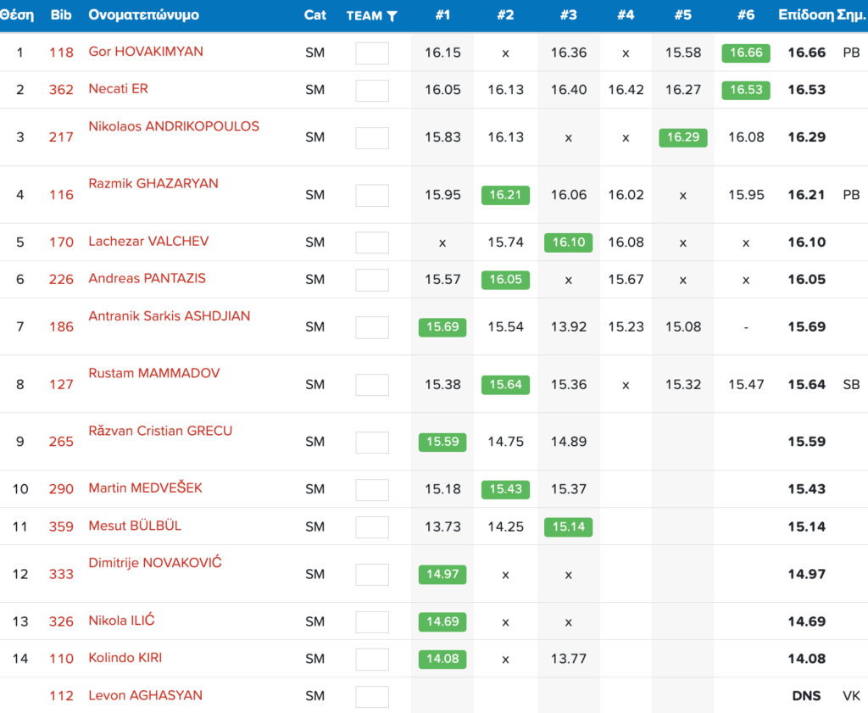
Task: Click the TEAM box for Gor HOVAKIMYAN
Action: pos(371,53)
